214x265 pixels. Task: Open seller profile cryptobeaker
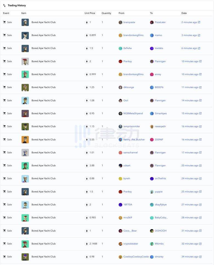(x=131, y=244)
